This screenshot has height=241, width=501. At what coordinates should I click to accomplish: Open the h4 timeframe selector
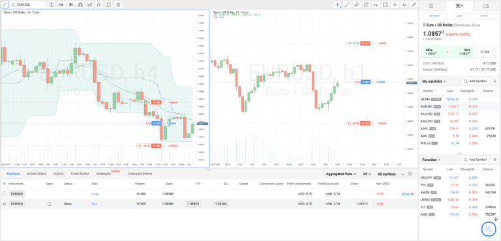point(61,5)
